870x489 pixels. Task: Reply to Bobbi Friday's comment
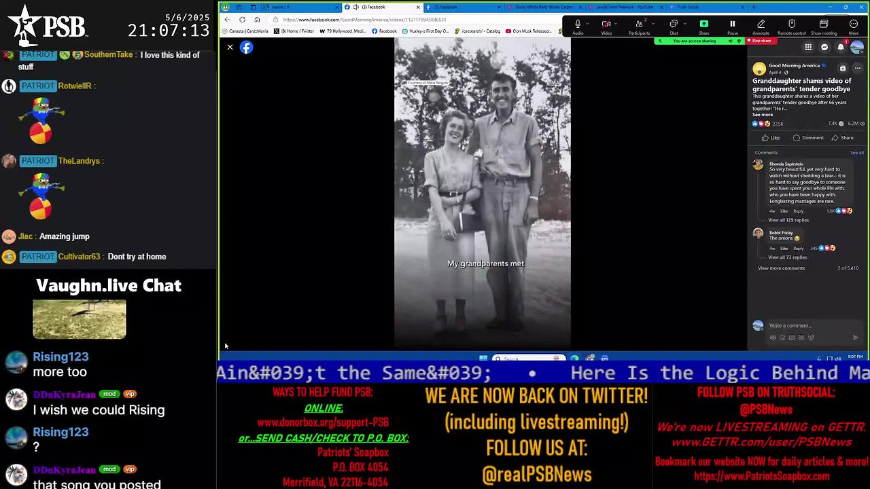pyautogui.click(x=799, y=249)
